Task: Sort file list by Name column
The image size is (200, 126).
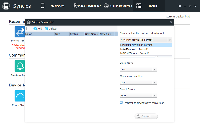Action: tap(40, 34)
